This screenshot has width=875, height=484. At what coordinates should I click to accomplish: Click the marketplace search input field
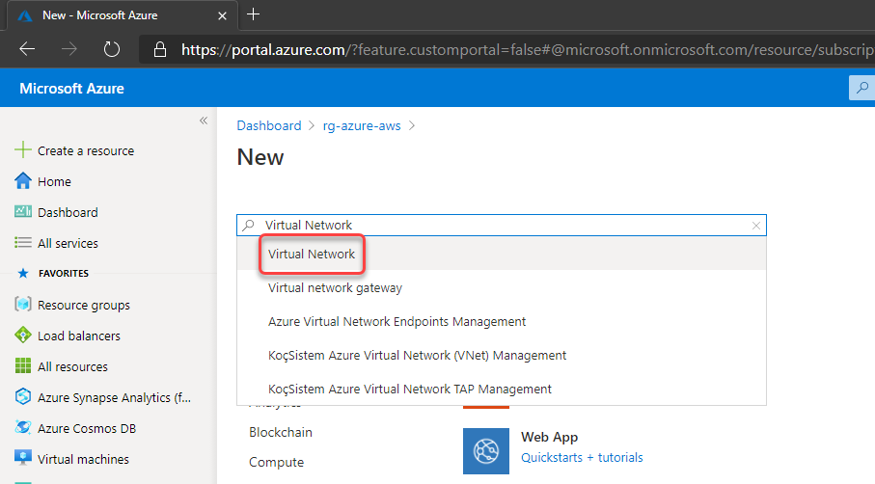point(501,226)
